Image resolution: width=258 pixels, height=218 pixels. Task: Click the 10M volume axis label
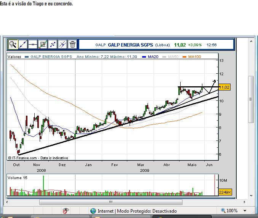[x=223, y=181]
